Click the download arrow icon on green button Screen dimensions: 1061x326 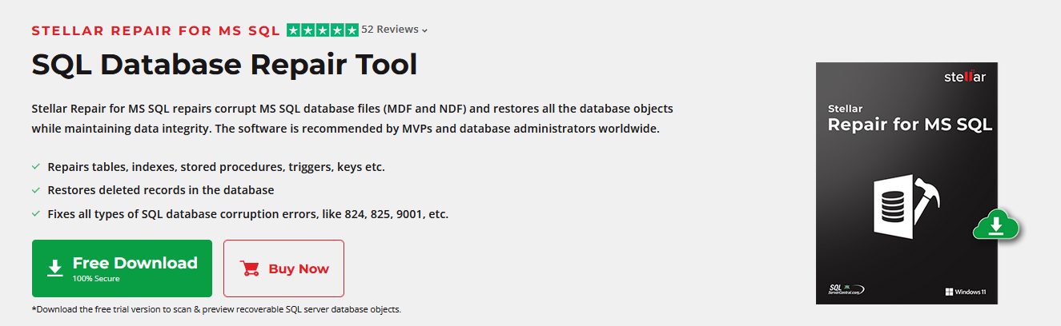[x=54, y=268]
